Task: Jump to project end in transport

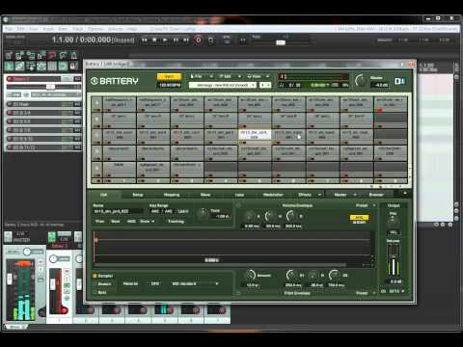Action: [186, 40]
